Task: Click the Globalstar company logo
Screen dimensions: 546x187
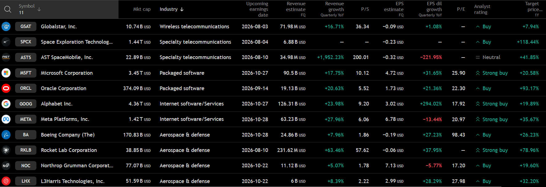Action: (6, 26)
